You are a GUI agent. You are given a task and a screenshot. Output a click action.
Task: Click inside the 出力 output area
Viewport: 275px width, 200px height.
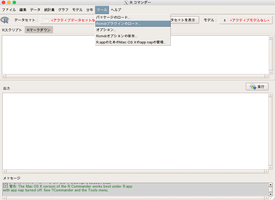tap(135, 131)
